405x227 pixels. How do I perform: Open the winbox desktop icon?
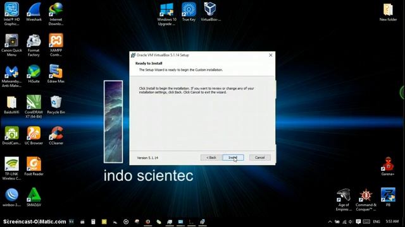[11, 197]
